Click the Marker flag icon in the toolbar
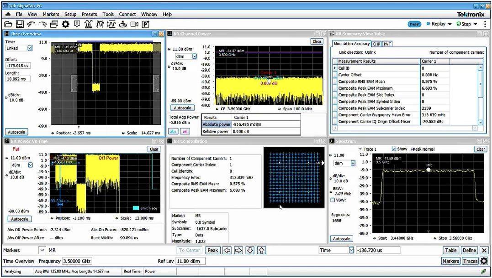 (x=76, y=24)
